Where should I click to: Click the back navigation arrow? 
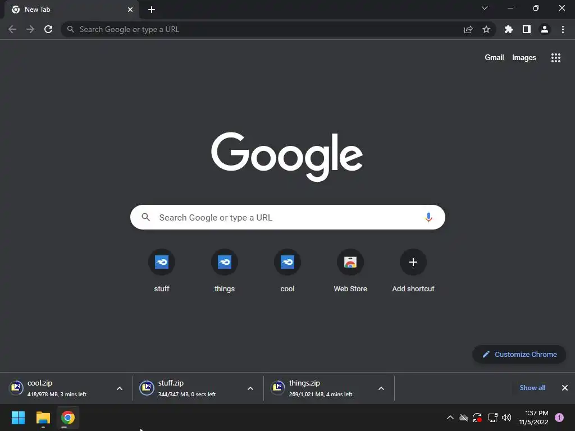pyautogui.click(x=12, y=29)
